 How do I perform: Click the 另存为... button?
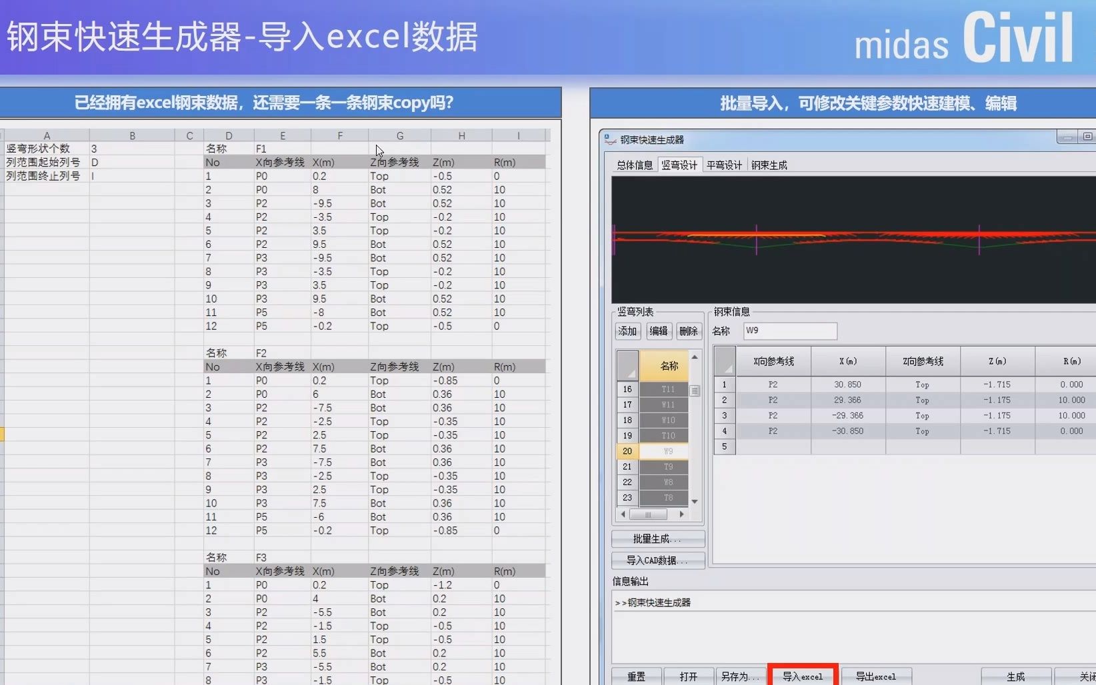(740, 676)
